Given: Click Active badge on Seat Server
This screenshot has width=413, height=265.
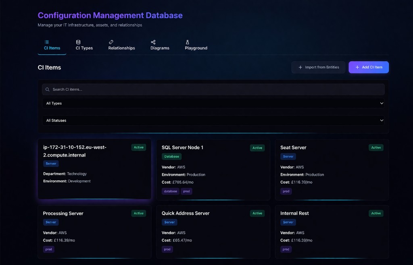Looking at the screenshot, I should click(376, 147).
